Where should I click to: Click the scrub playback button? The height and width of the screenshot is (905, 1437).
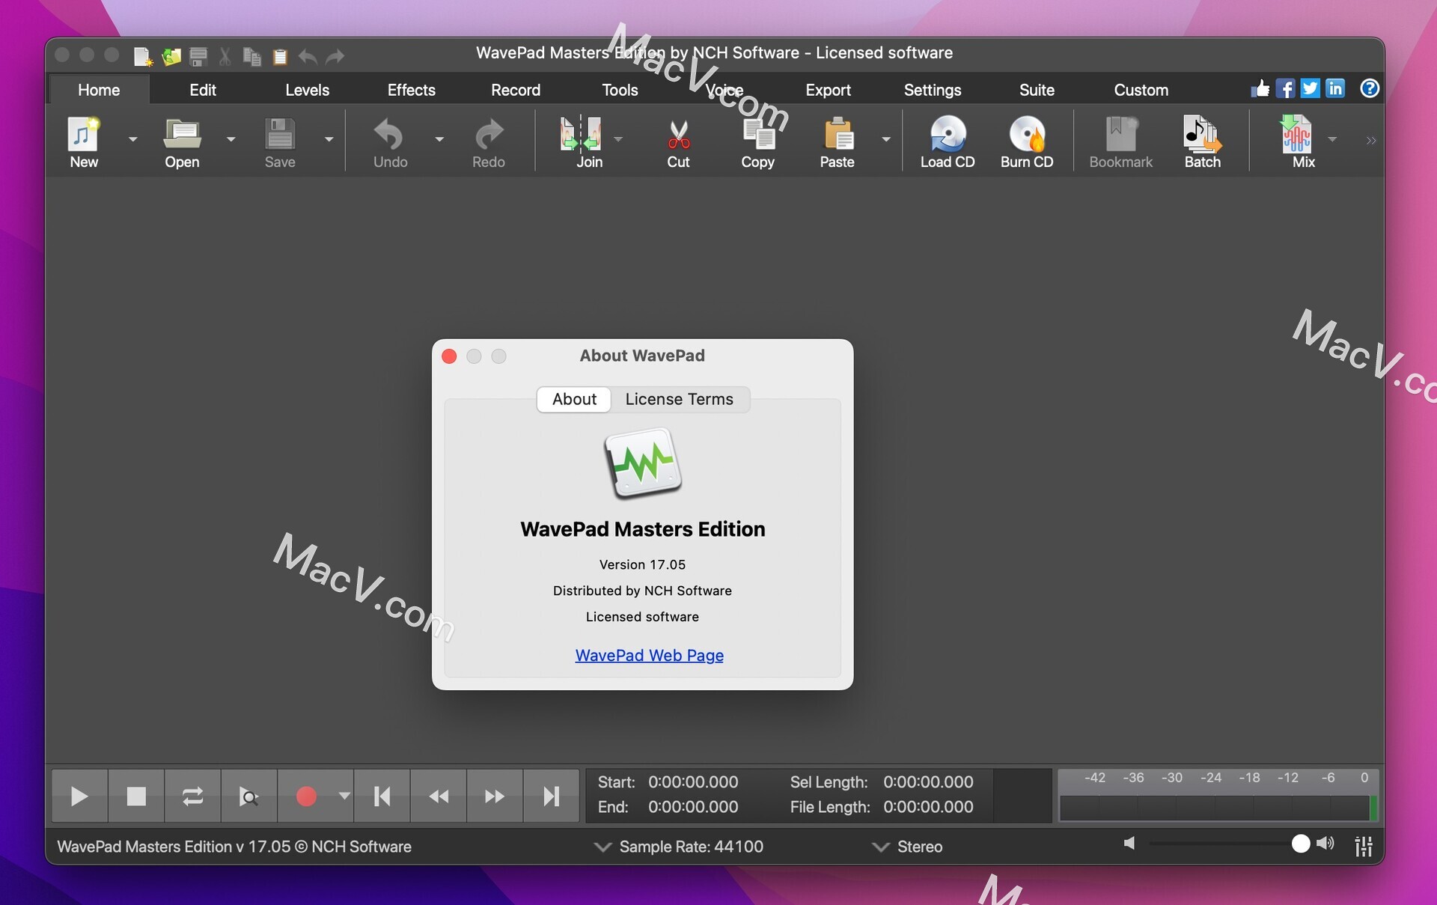249,796
